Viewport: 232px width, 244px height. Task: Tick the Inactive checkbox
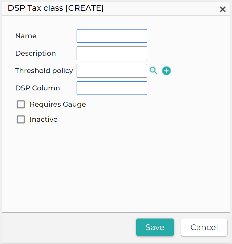coord(21,119)
